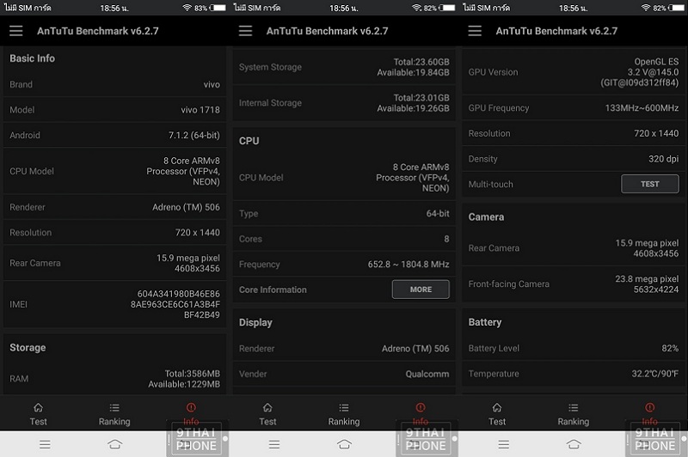
Task: Tap the Core Information row label
Action: (273, 289)
